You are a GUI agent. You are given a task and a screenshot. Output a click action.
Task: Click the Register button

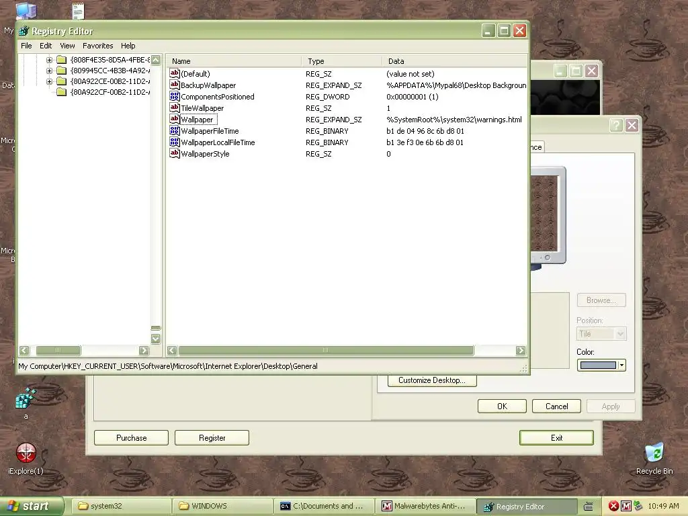tap(212, 438)
